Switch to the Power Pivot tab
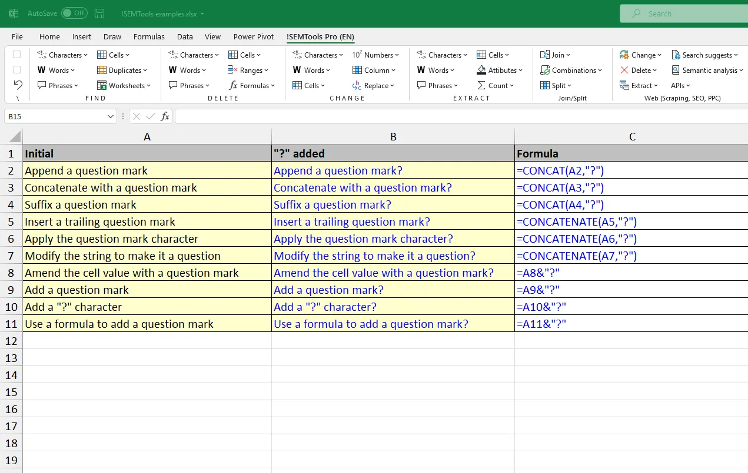 pos(254,36)
